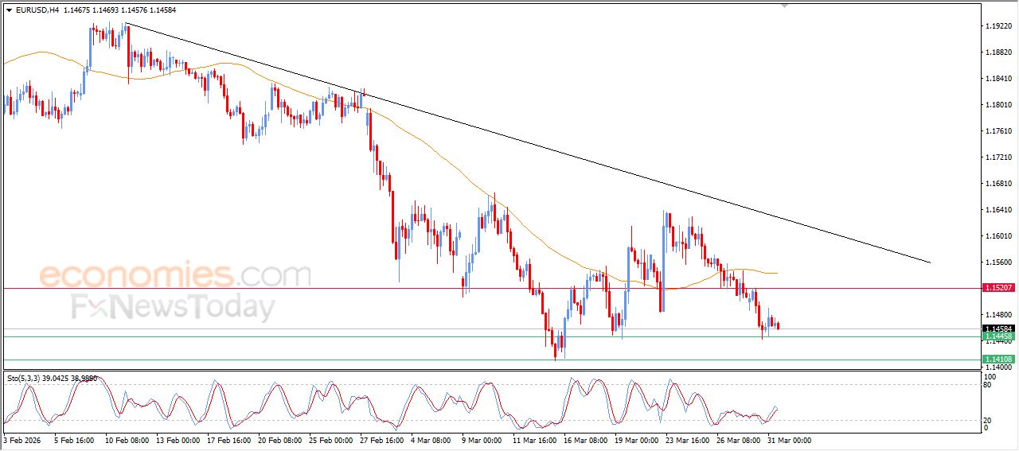Click the stochastic 20 level scale label
Image resolution: width=1019 pixels, height=451 pixels.
click(986, 420)
